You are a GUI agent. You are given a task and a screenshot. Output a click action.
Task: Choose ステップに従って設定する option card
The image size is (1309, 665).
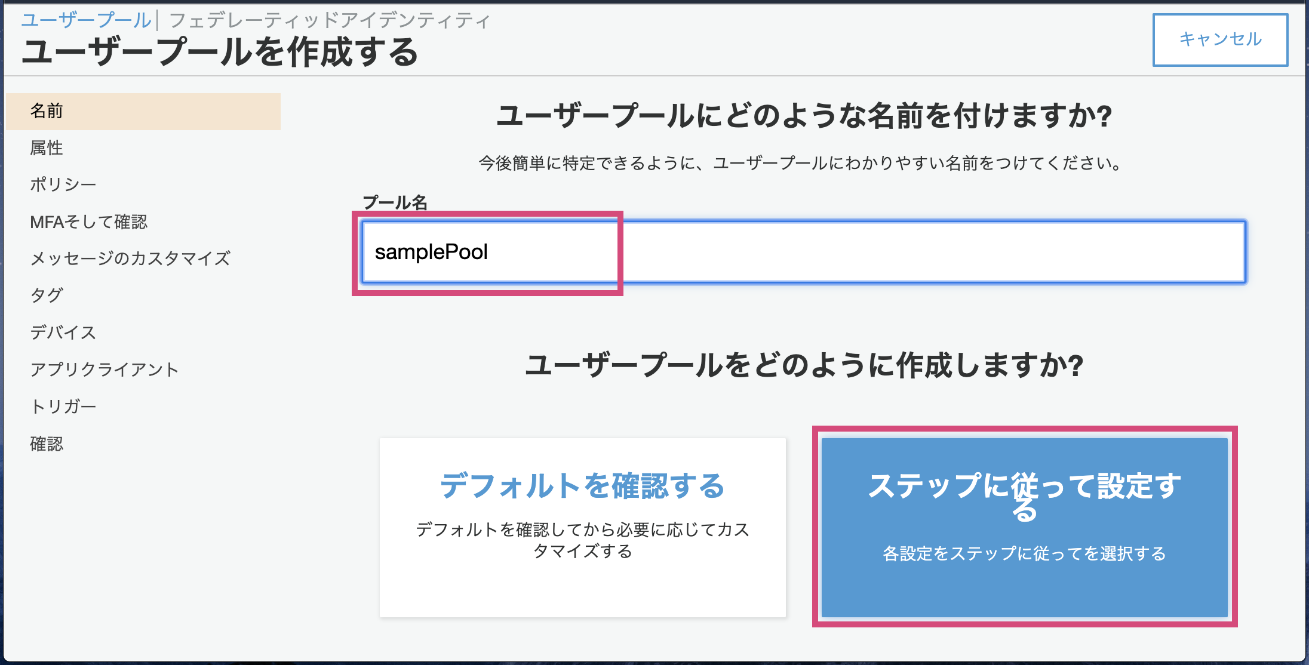[1024, 527]
